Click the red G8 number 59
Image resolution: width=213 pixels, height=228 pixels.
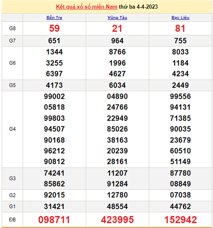tap(54, 28)
